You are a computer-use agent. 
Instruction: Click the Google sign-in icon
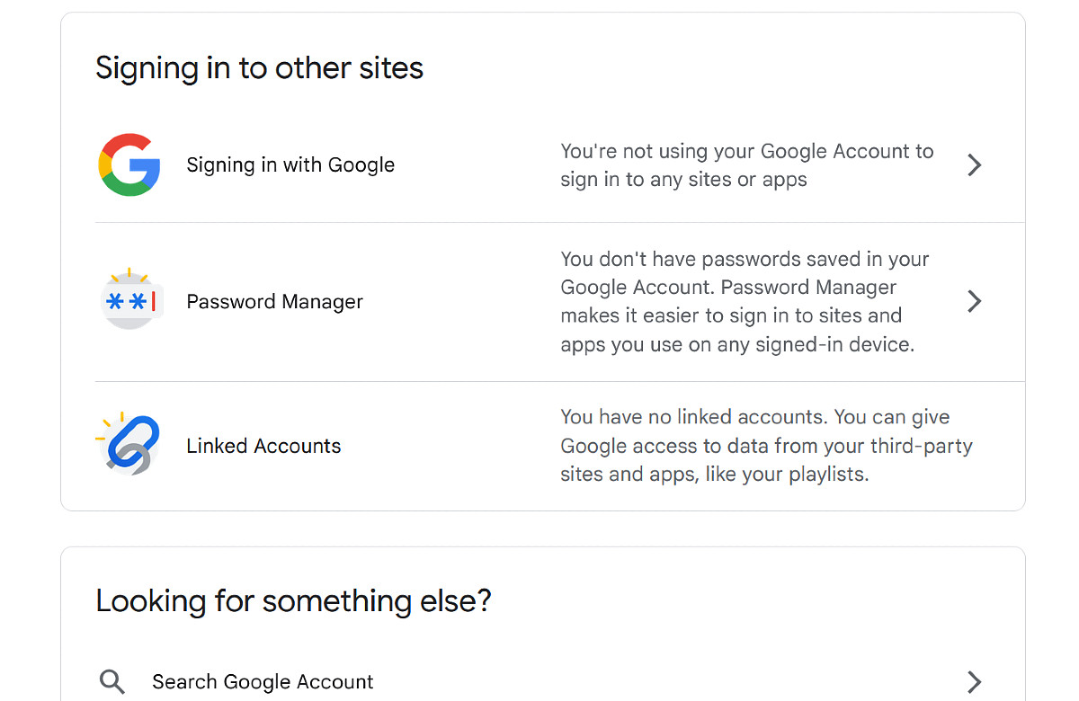point(129,164)
